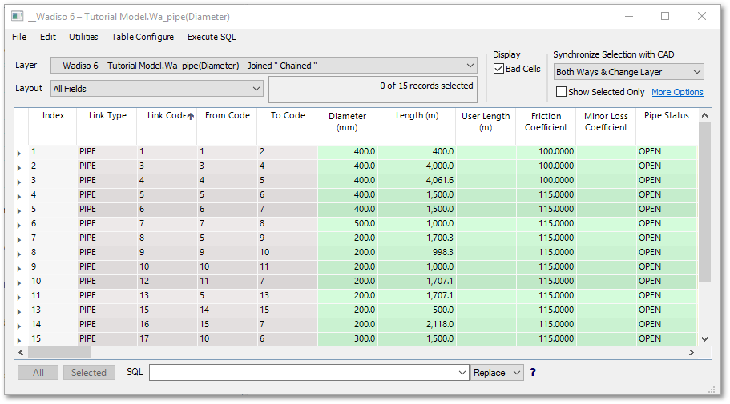Image resolution: width=730 pixels, height=404 pixels.
Task: Click into the SQL input field
Action: coord(304,372)
